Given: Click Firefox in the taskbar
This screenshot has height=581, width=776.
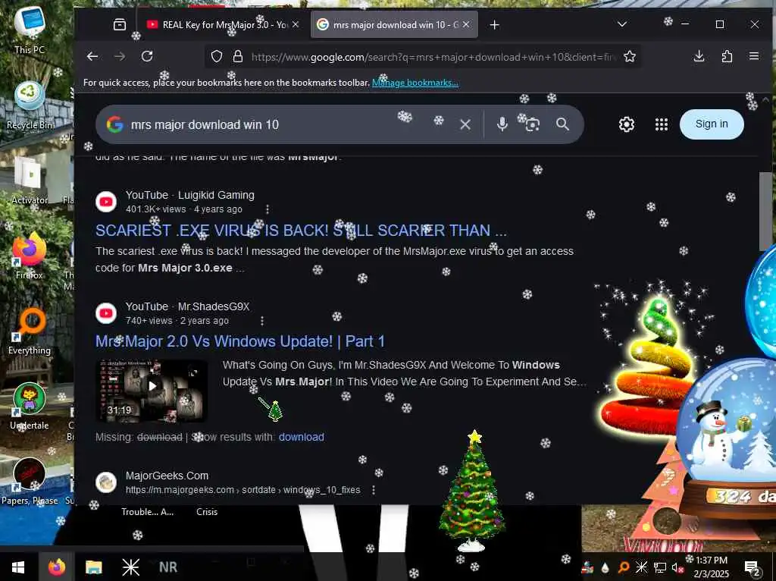Looking at the screenshot, I should [x=56, y=567].
